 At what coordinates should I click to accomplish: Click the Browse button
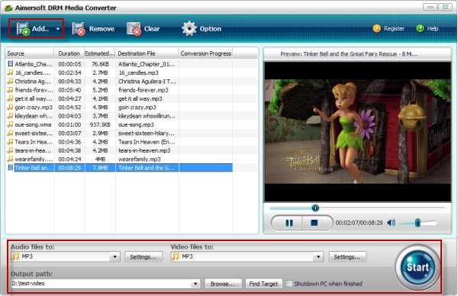(223, 284)
